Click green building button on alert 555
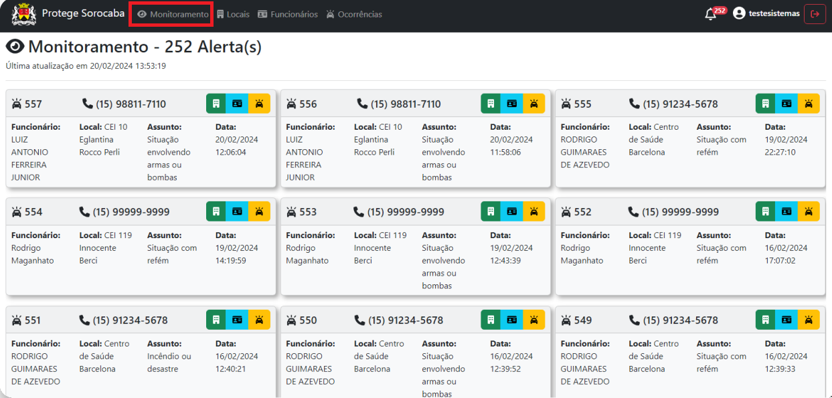 click(766, 104)
